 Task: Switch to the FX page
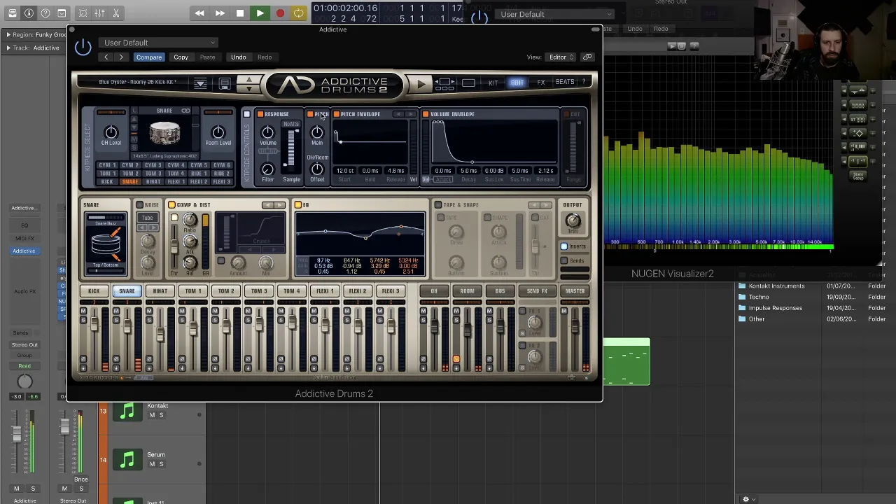[540, 83]
